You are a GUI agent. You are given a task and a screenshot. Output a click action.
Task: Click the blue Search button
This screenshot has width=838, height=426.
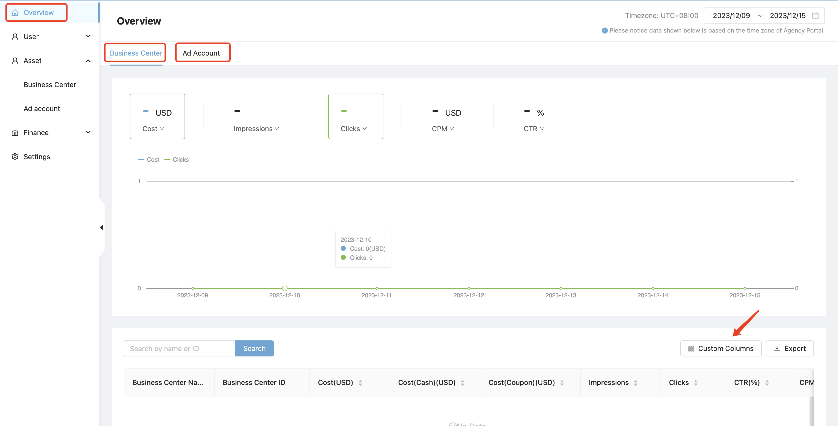coord(254,348)
